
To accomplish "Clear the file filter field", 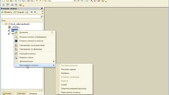I will pos(42,16).
